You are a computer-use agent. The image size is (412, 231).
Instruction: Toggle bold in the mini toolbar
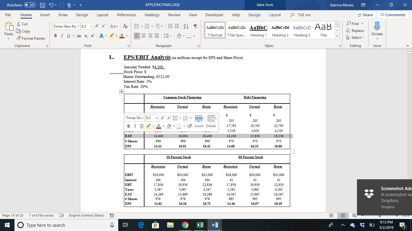click(128, 126)
